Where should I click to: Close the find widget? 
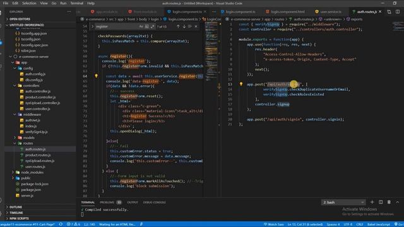[196, 26]
